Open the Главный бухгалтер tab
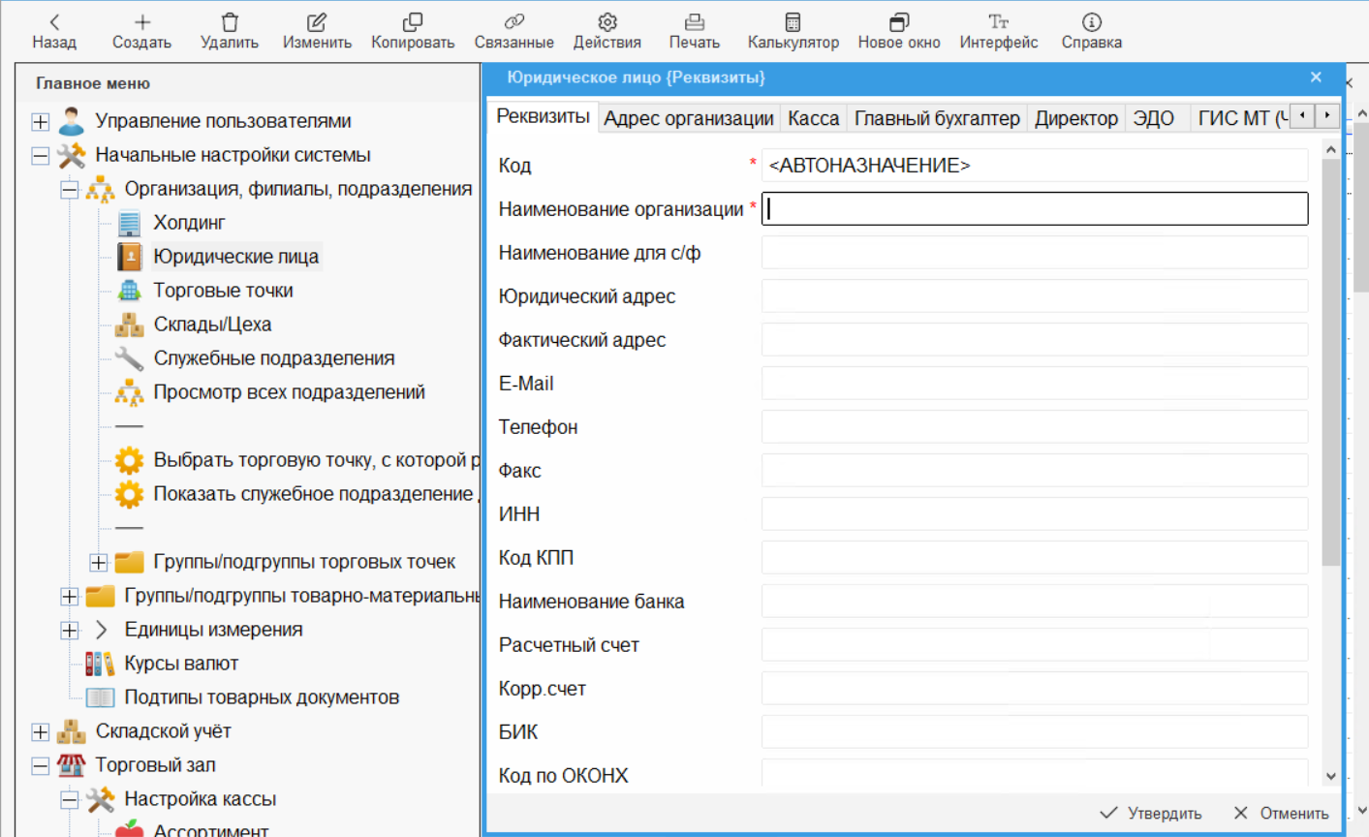Screen dimensions: 1369x837 (x=936, y=118)
